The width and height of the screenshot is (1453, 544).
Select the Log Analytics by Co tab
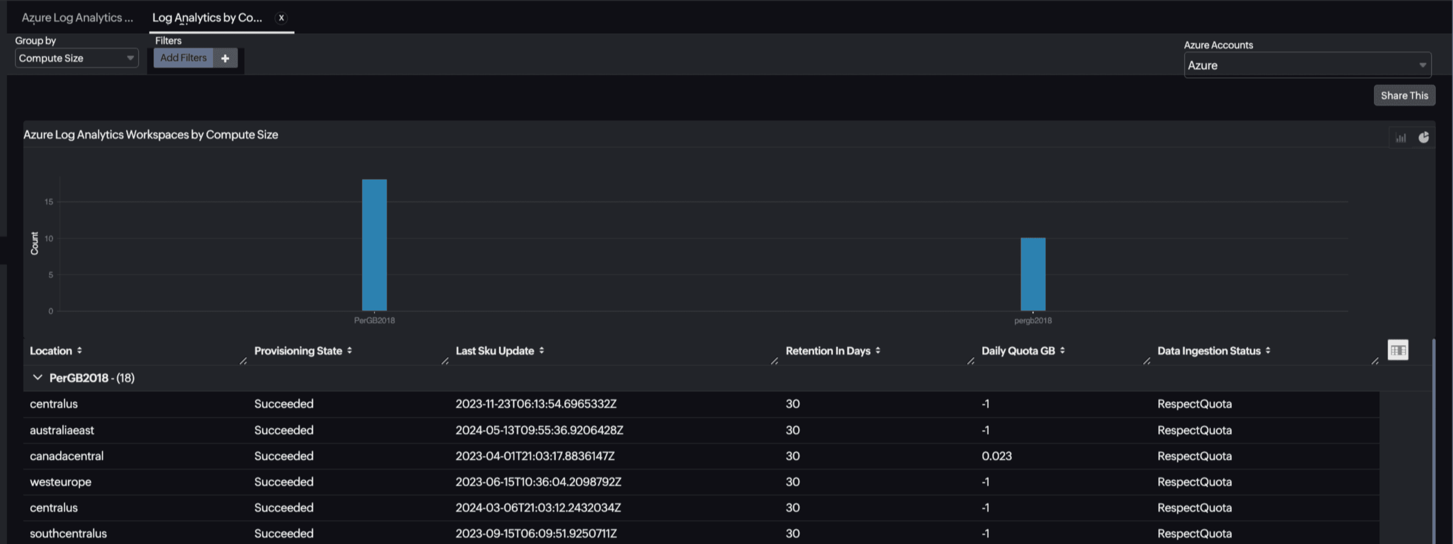coord(206,18)
